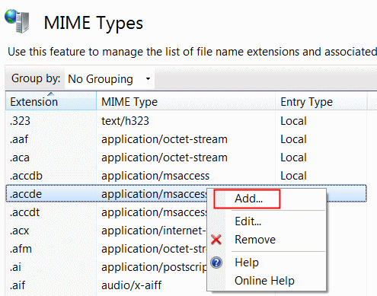
Task: Select the .aif audio/x-aiff row
Action: 106,285
